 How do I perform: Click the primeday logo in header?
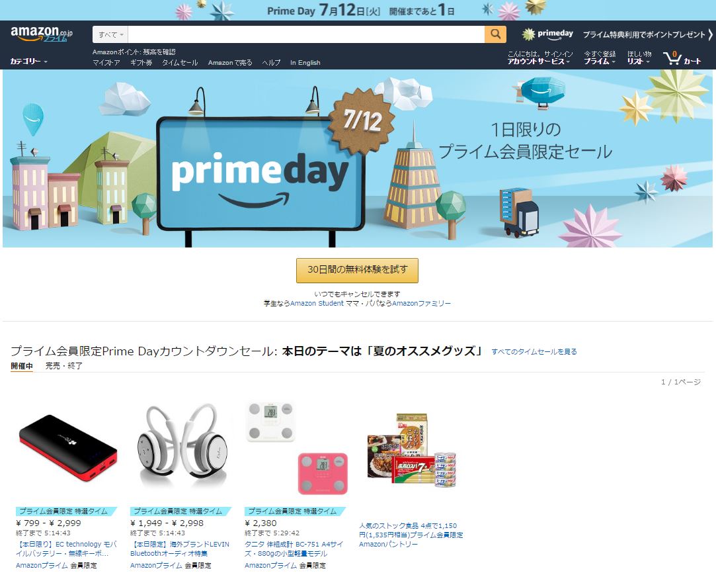click(547, 34)
